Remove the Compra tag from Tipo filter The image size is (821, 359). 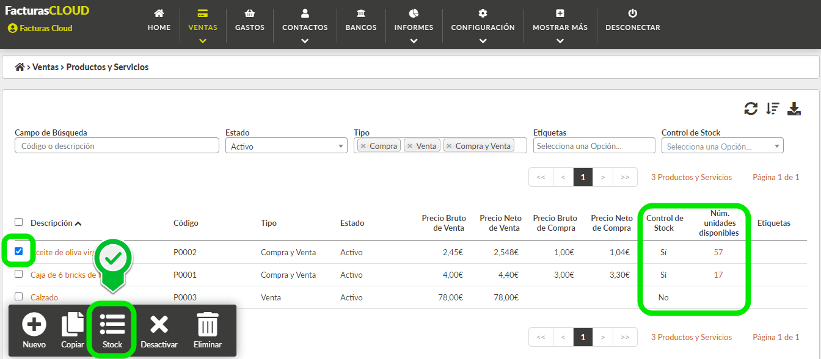point(363,146)
